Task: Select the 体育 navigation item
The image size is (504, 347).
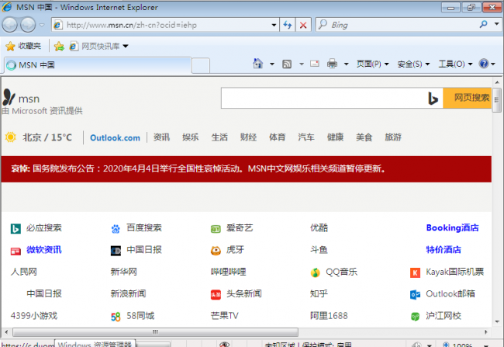Action: click(x=277, y=137)
